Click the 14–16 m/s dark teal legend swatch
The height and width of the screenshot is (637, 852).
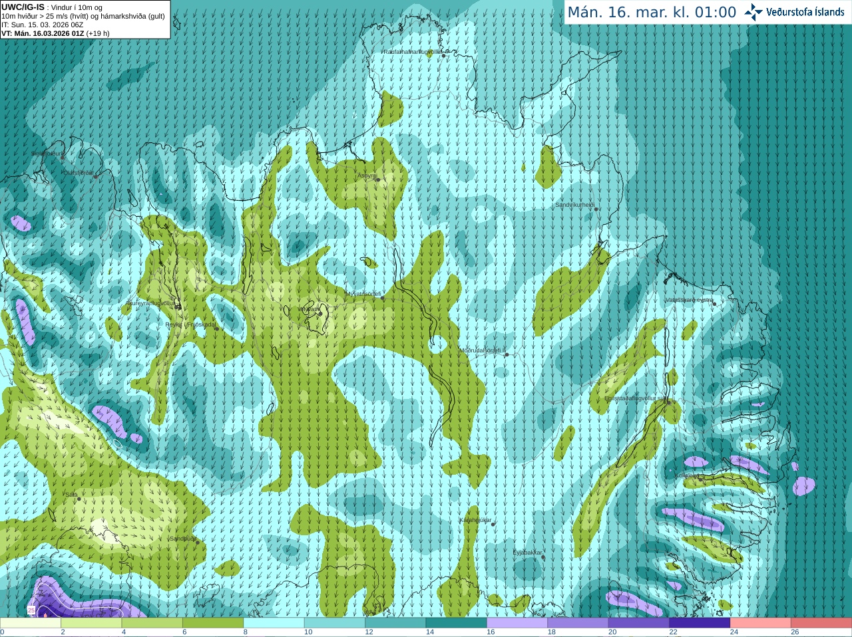click(457, 622)
